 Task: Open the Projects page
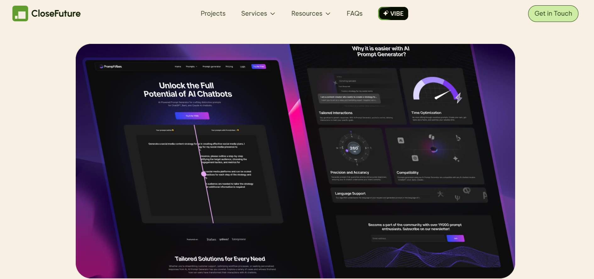[x=213, y=13]
